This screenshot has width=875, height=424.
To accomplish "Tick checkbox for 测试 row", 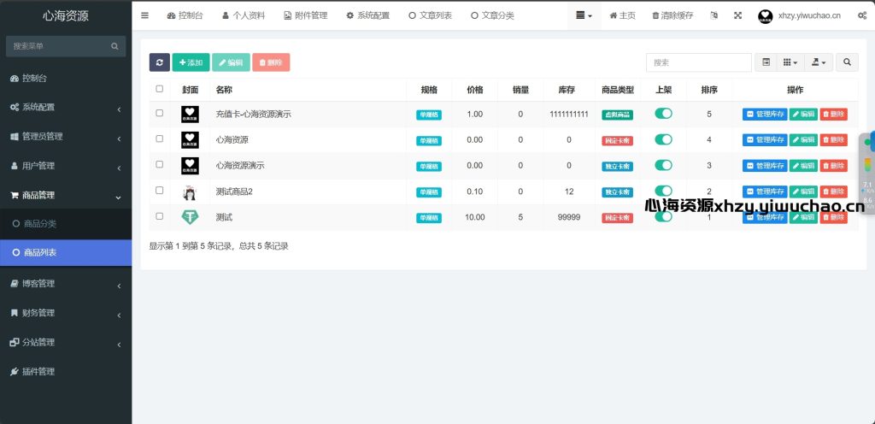I will tap(160, 216).
